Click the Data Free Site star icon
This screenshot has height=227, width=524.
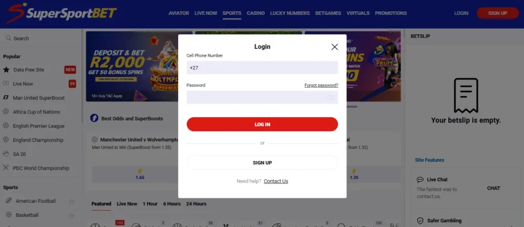tap(6, 70)
